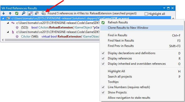
Task: Click the show projects toolbar icon
Action: [37, 13]
